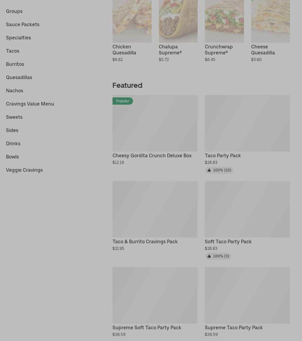Navigate to Veggie Cravings category
Image resolution: width=302 pixels, height=341 pixels.
coord(24,170)
